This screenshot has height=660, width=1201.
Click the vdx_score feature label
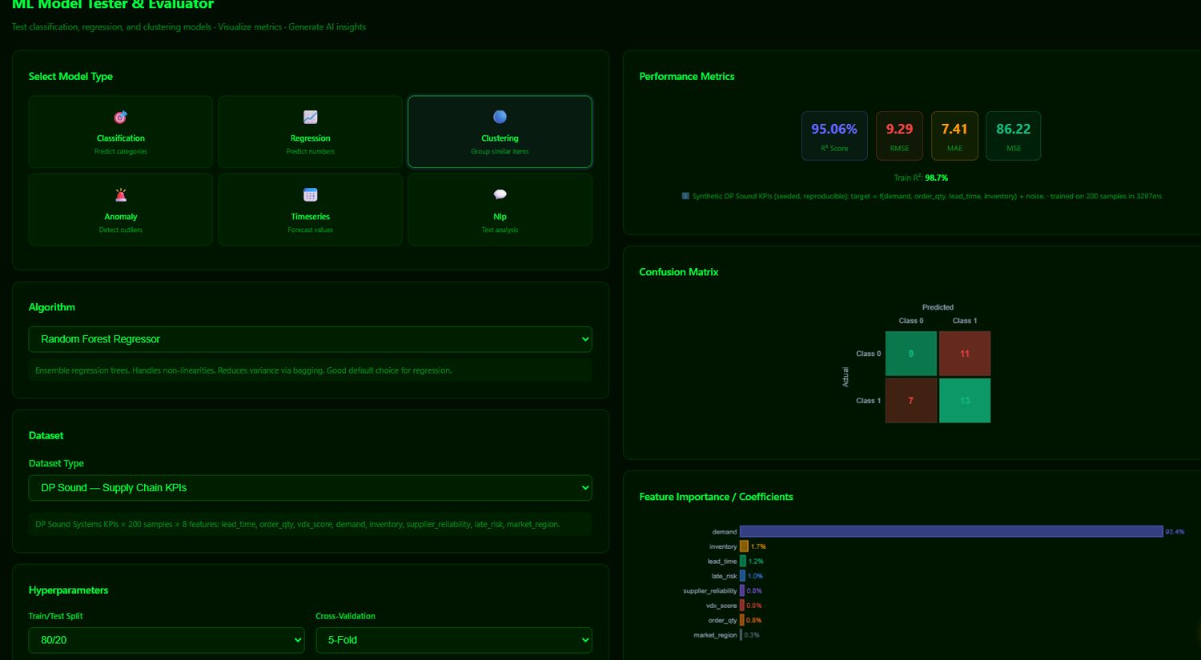coord(721,606)
